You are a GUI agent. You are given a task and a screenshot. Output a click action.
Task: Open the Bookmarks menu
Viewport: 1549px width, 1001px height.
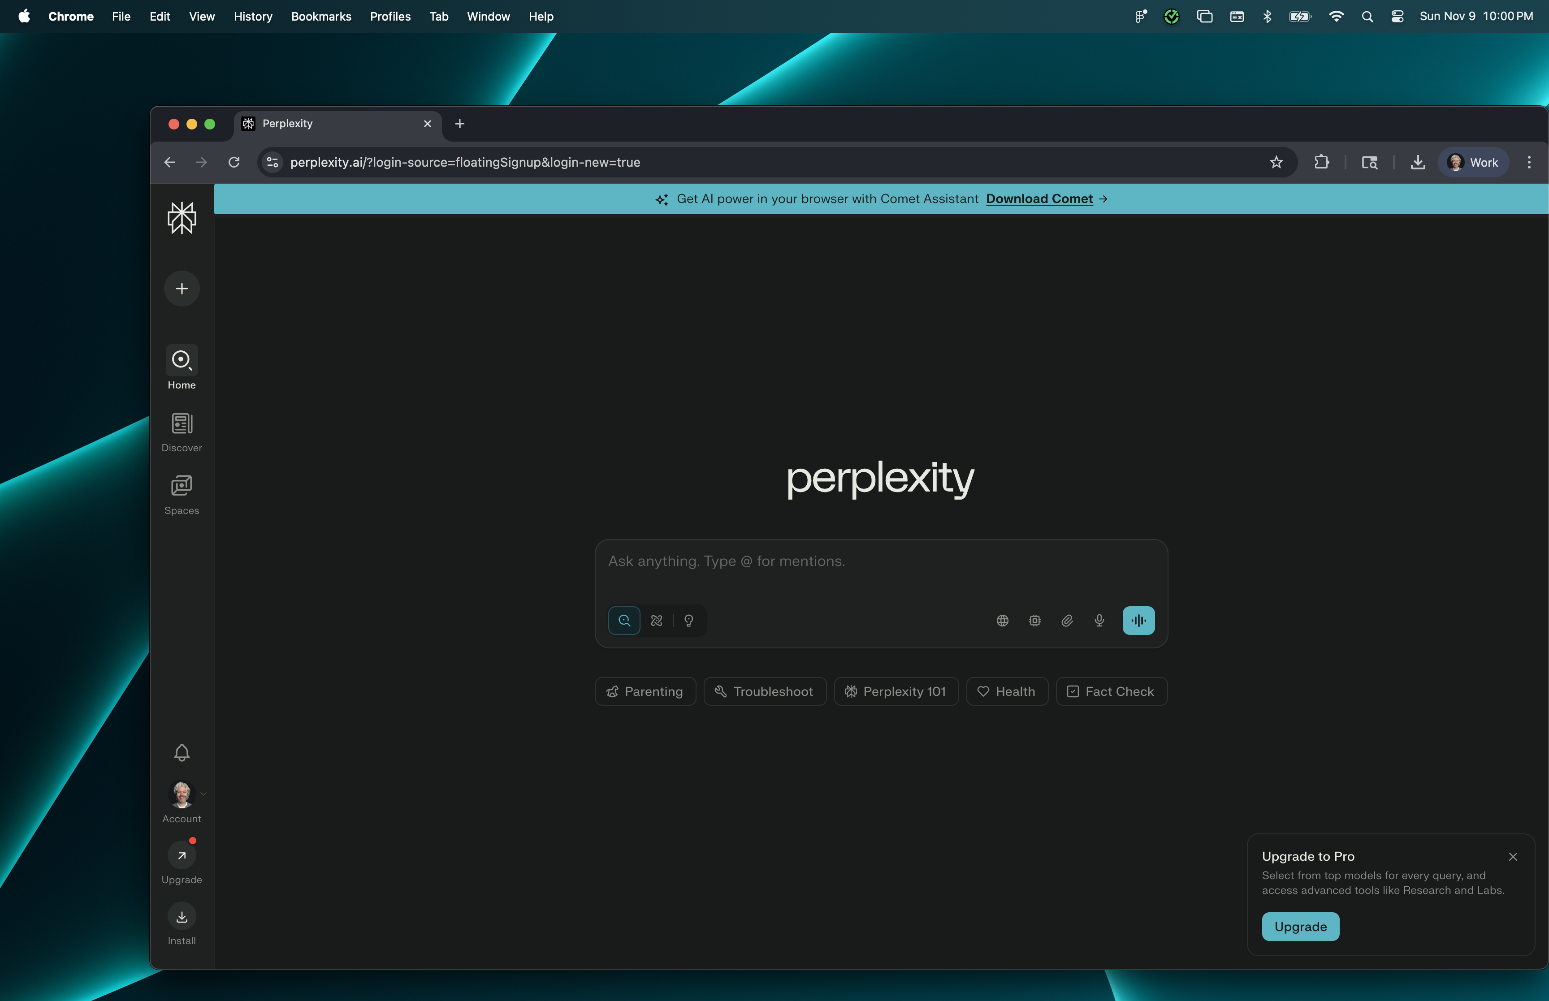coord(321,16)
